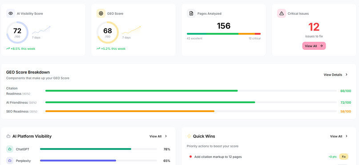The height and width of the screenshot is (165, 359).
Task: Click the 72/100 AI Friendliness score
Action: click(x=346, y=103)
